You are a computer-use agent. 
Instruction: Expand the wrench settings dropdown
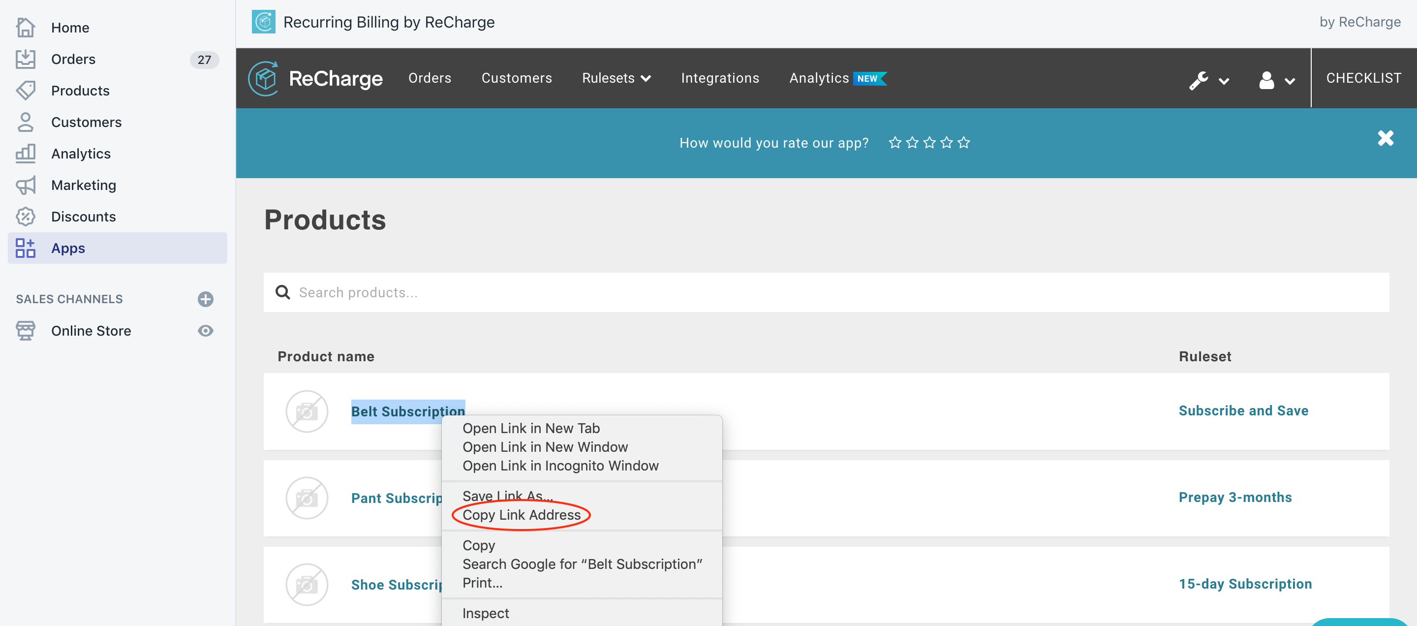[1209, 78]
